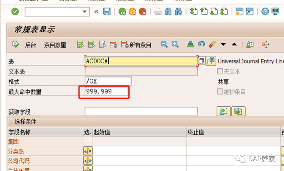Create a new session window icon
The width and height of the screenshot is (284, 171).
click(x=239, y=11)
